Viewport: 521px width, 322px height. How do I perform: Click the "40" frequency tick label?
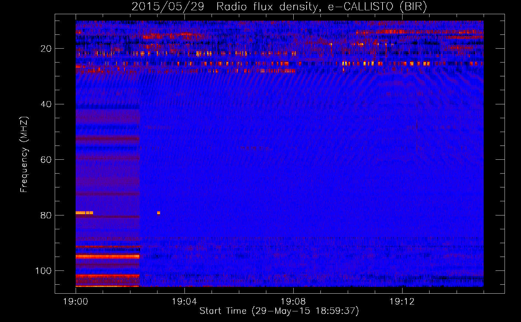point(46,104)
